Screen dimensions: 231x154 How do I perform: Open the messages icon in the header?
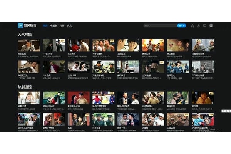205,25
